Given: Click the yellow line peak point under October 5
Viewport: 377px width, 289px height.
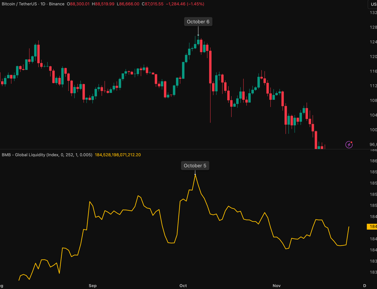Looking at the screenshot, I should [195, 174].
